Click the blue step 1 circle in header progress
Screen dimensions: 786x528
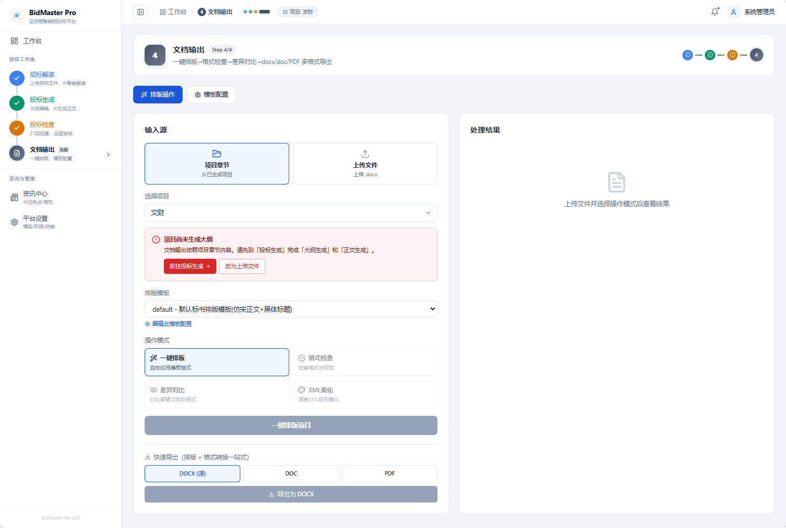click(688, 55)
